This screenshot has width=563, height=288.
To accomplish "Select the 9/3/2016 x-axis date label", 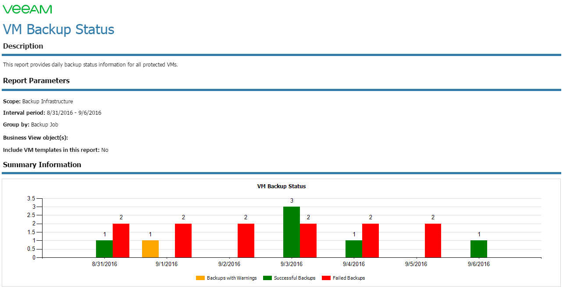I will (292, 264).
